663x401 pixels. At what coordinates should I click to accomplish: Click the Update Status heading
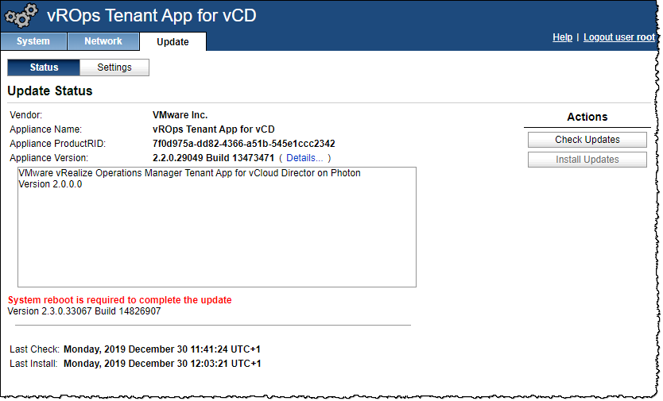click(50, 91)
